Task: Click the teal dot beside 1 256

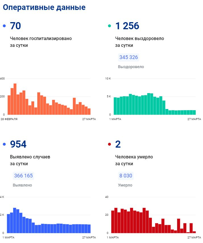Action: point(109,26)
